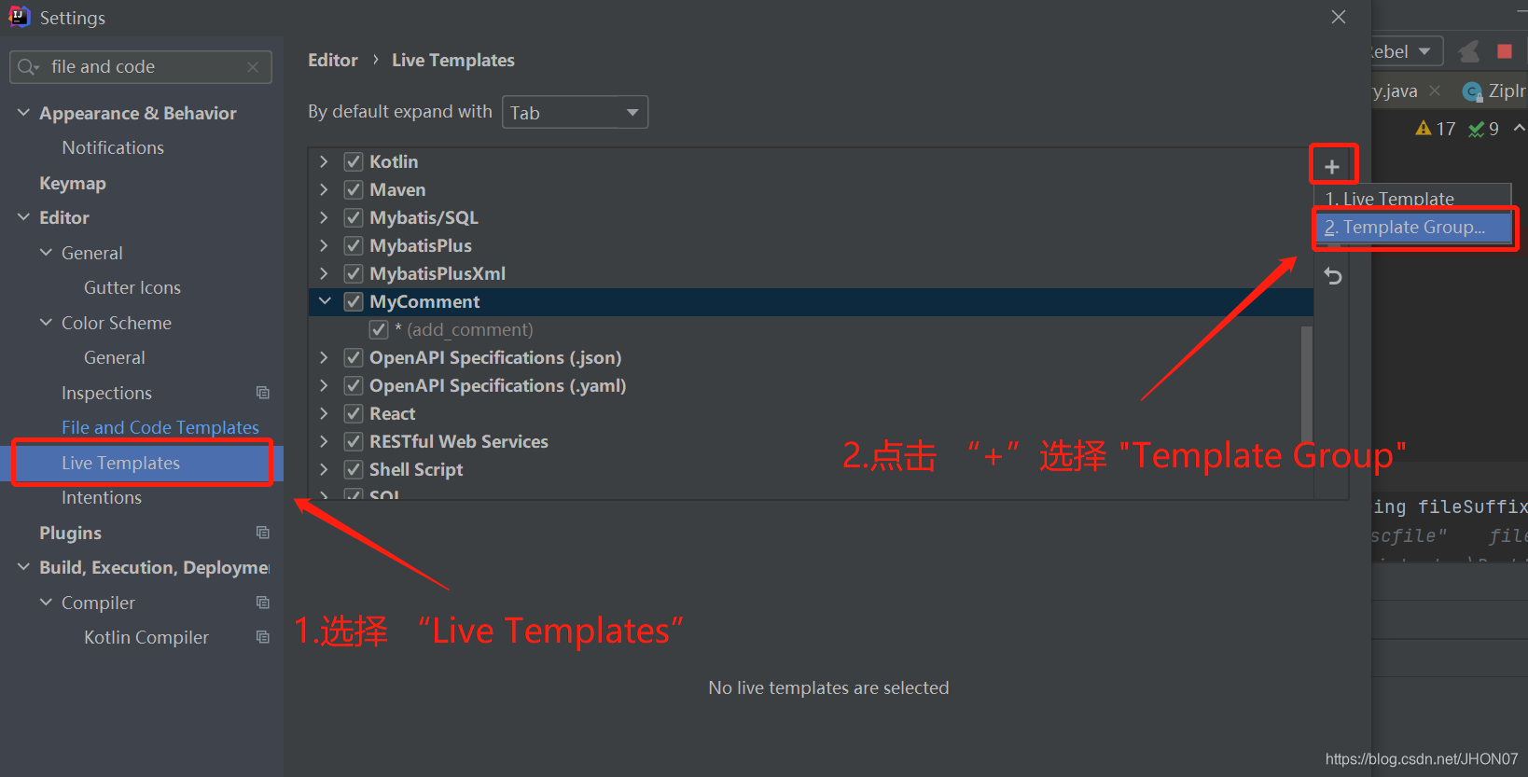Image resolution: width=1528 pixels, height=777 pixels.
Task: Collapse the General node under Editor
Action: 46,253
